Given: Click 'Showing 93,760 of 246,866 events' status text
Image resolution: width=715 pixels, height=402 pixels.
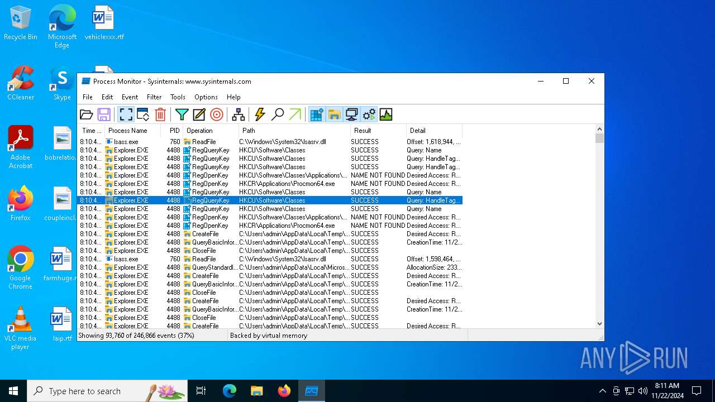Looking at the screenshot, I should 136,336.
